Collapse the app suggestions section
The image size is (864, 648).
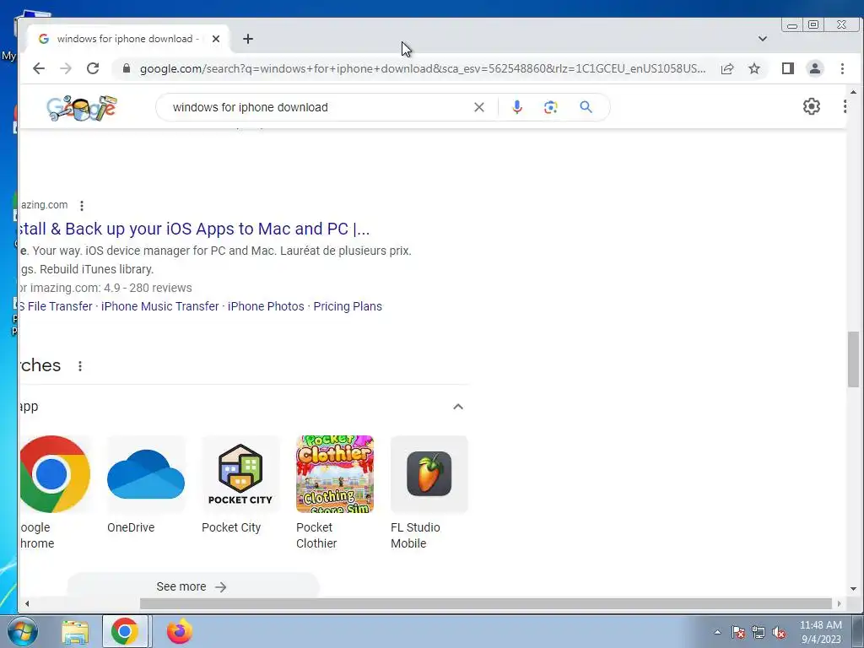click(458, 407)
